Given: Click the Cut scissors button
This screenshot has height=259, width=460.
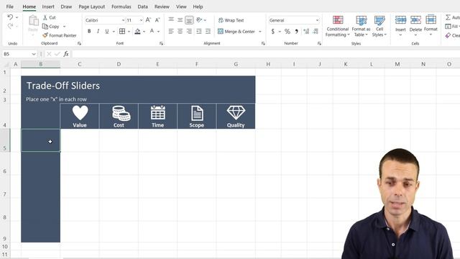Looking at the screenshot, I should coord(50,17).
